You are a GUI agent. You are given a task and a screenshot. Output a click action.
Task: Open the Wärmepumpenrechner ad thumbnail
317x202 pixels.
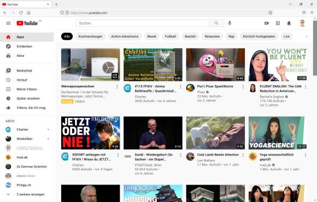tap(90, 64)
